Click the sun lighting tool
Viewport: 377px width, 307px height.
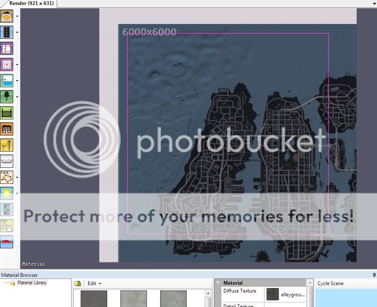7,193
